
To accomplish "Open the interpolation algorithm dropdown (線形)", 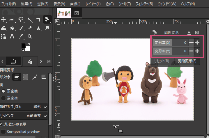I will click(x=24, y=107).
